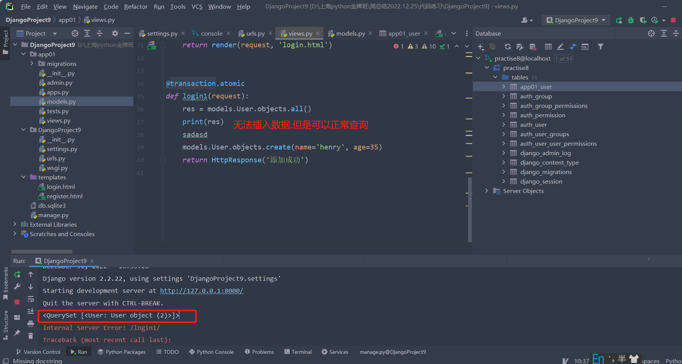Stop the process in the Run panel
Image resolution: width=682 pixels, height=364 pixels.
point(17,302)
